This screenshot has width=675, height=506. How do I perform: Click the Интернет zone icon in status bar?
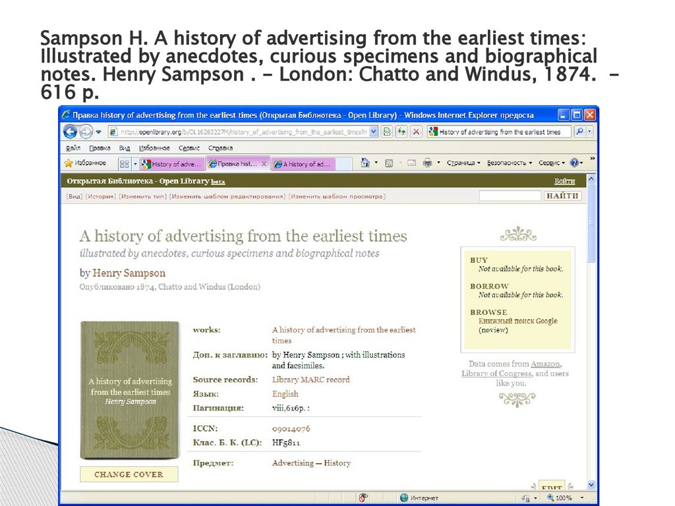coord(403,498)
